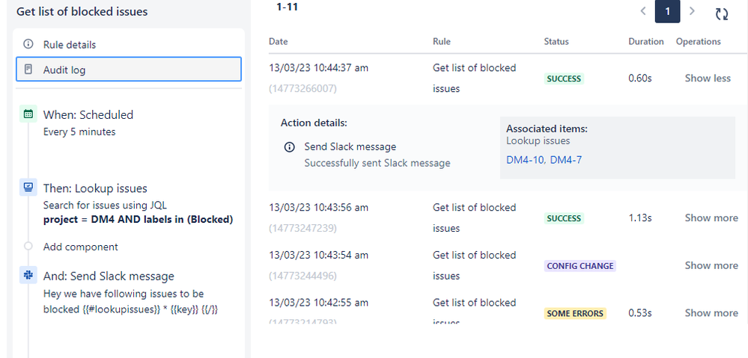This screenshot has height=358, width=748.
Task: Select the Lookup issues component icon
Action: pos(28,187)
